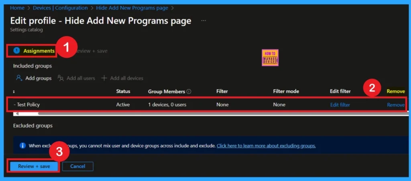Click the Excluded groups heading
This screenshot has height=181, width=411.
click(33, 126)
